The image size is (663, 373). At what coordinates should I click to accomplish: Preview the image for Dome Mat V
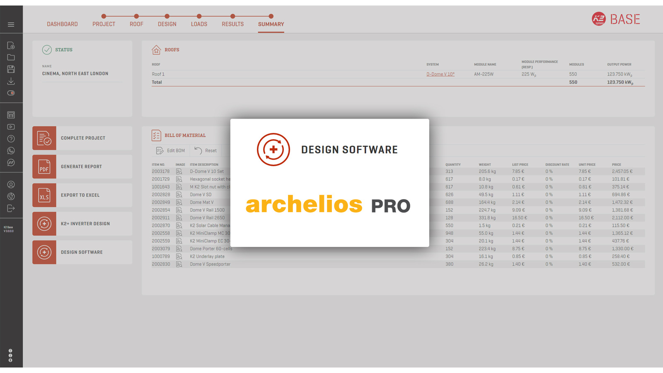179,202
